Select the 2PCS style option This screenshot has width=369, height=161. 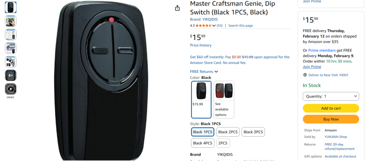pyautogui.click(x=223, y=143)
